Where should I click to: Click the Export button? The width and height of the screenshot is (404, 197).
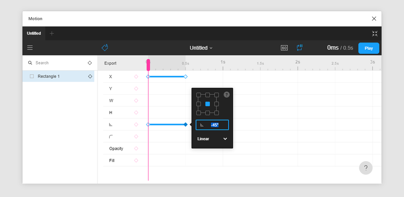tap(110, 63)
